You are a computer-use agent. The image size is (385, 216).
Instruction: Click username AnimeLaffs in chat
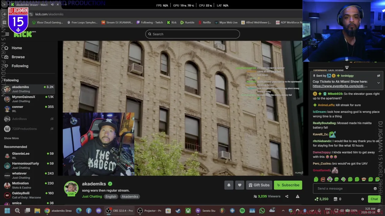click(x=326, y=105)
